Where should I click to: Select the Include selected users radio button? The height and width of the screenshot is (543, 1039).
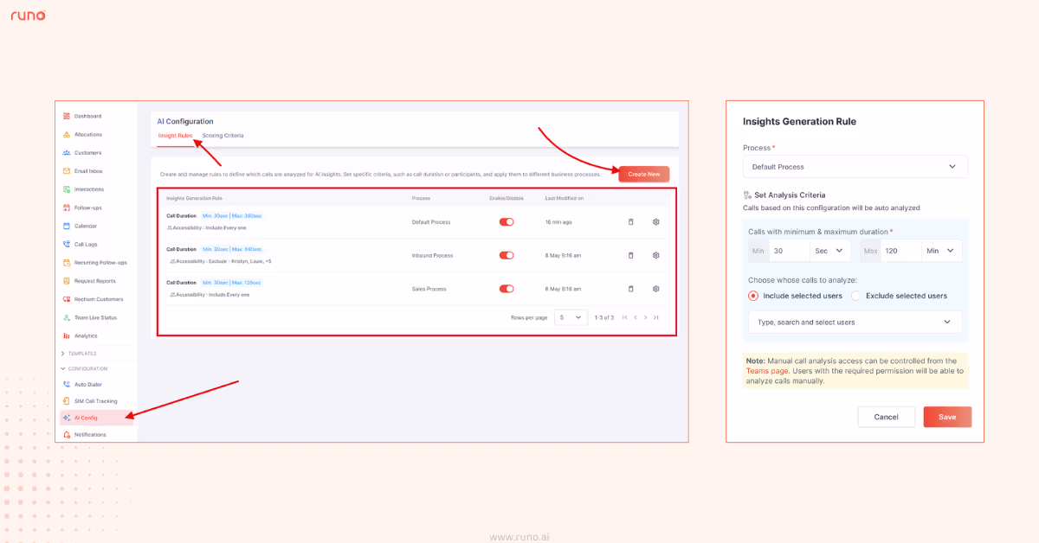tap(752, 296)
